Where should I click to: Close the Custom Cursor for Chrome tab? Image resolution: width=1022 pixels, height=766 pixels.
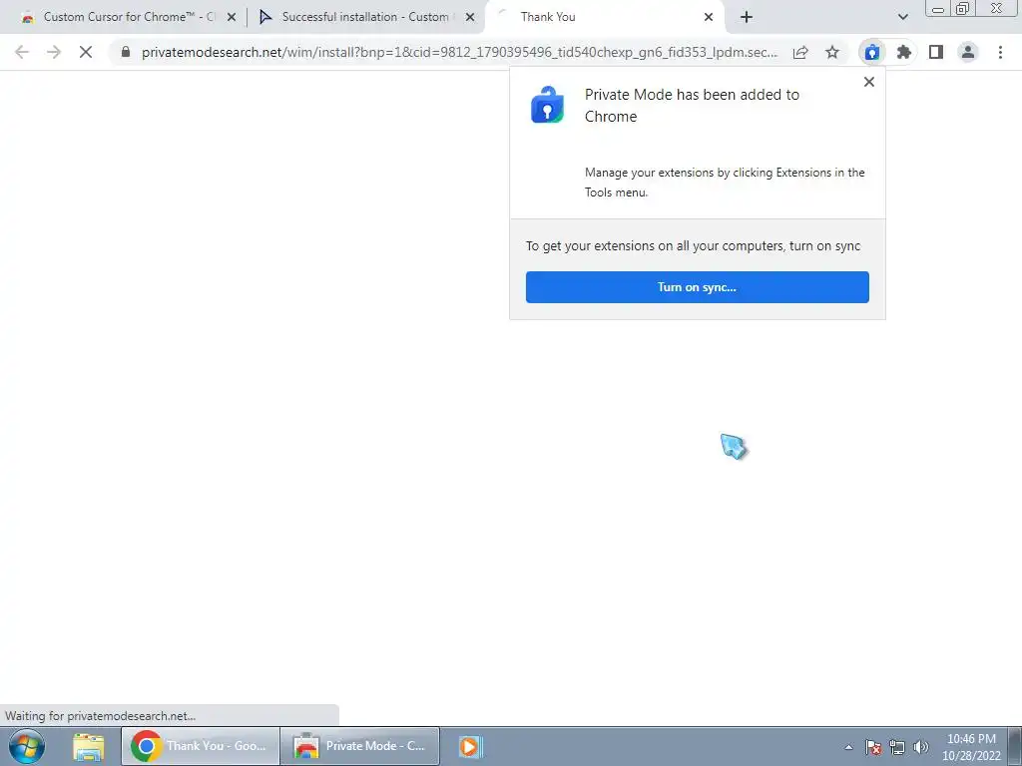coord(232,18)
